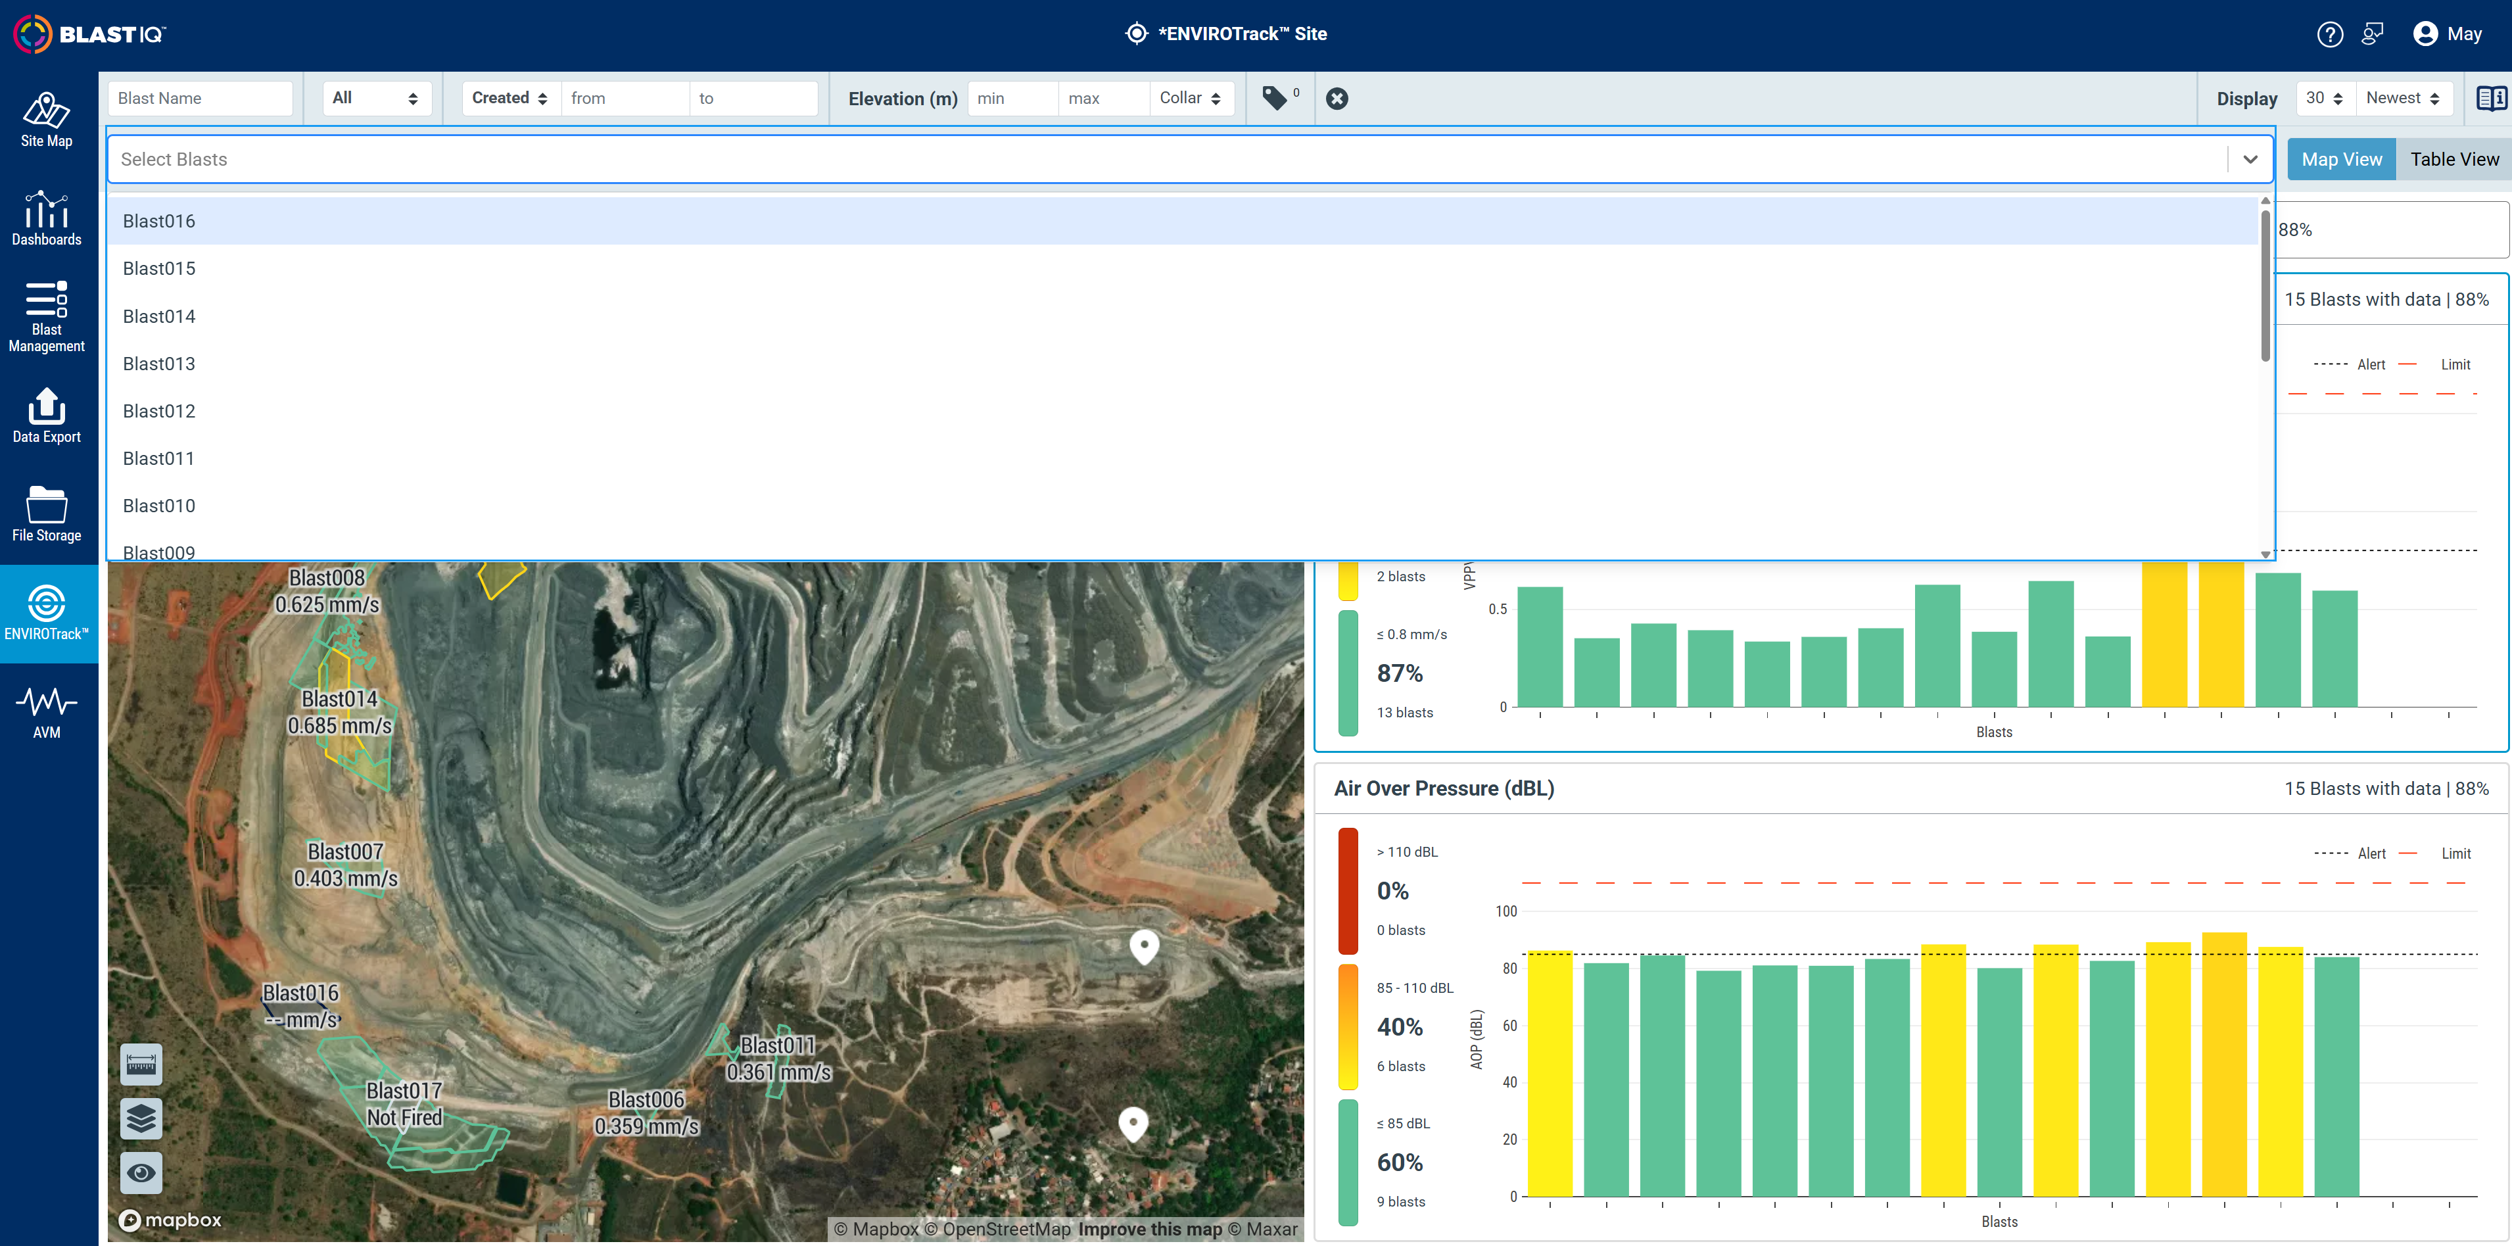Clear filters with the X icon
The image size is (2512, 1246).
tap(1337, 99)
